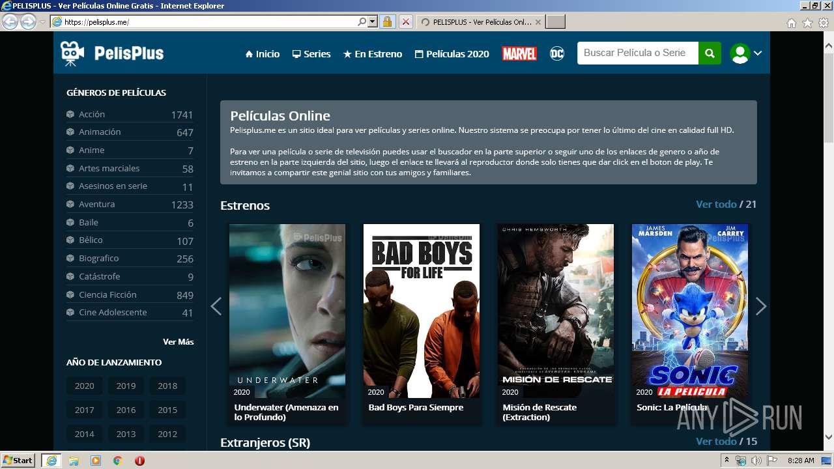Screen dimensions: 834x469
Task: Select the Cine Adolescente genre
Action: [130, 312]
